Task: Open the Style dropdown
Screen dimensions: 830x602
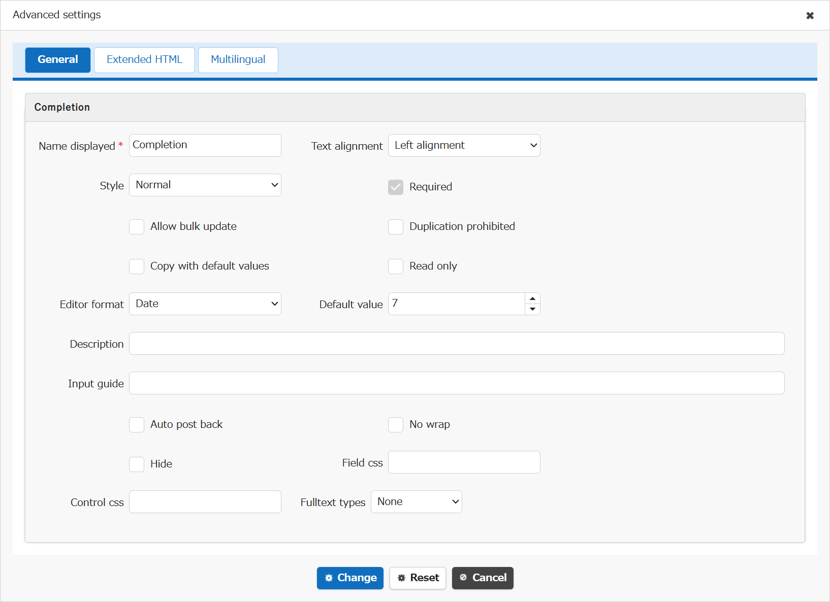Action: 205,185
